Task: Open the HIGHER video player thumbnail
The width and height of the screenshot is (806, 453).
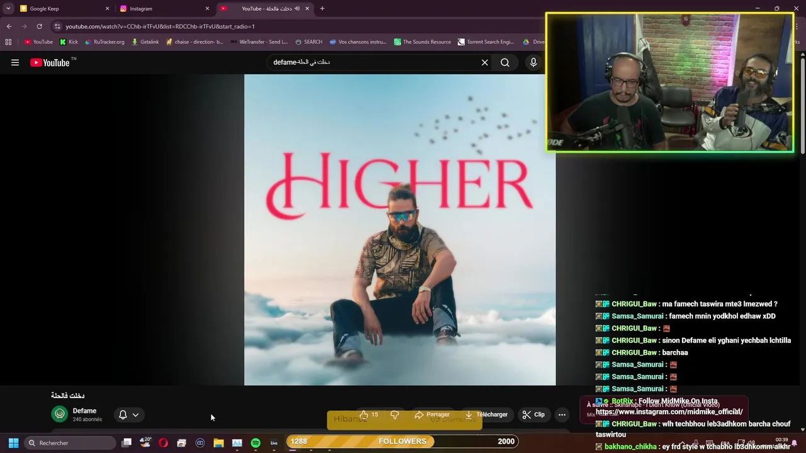Action: 400,230
